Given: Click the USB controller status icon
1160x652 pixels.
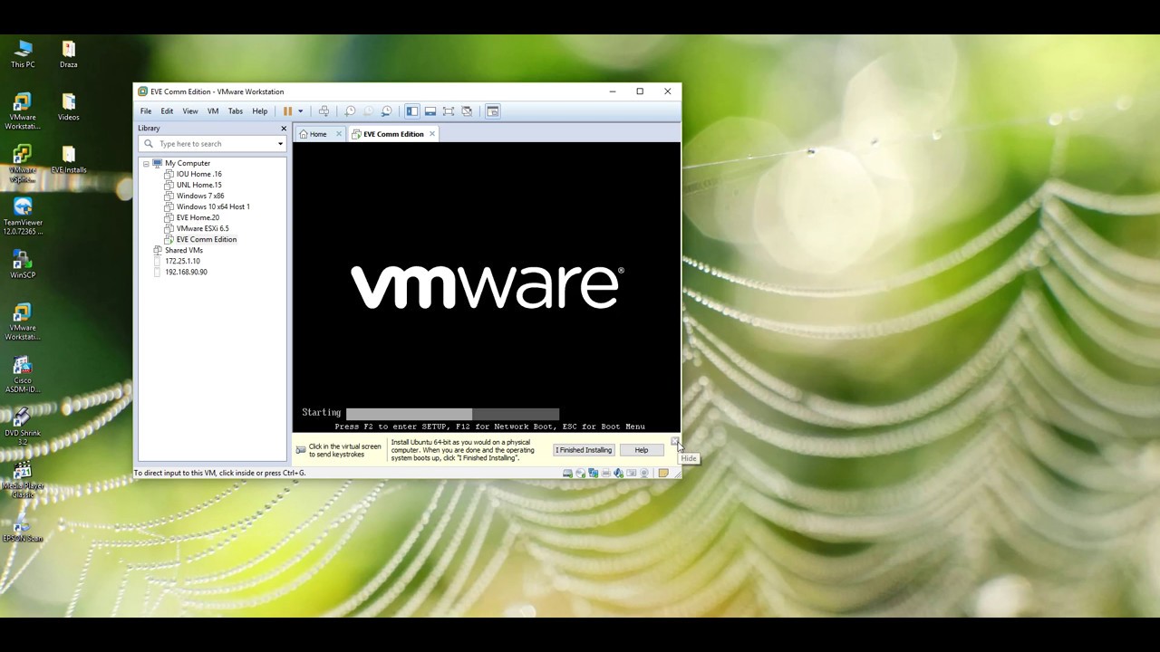Looking at the screenshot, I should (x=632, y=474).
